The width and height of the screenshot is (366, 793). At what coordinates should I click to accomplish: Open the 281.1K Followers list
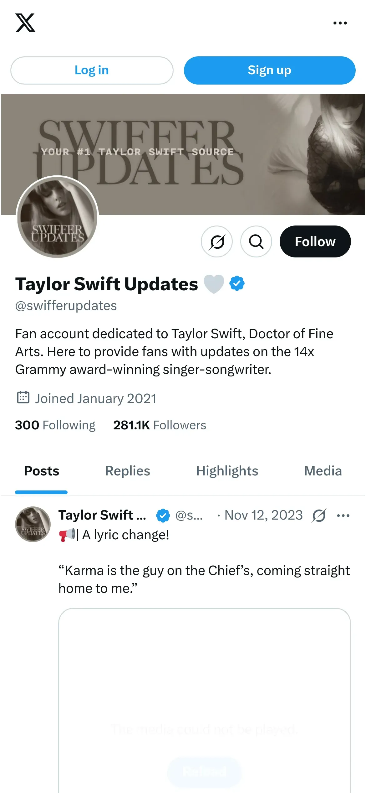160,425
